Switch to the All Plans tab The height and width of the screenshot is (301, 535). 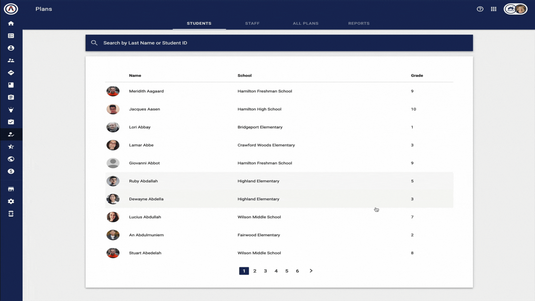point(305,23)
